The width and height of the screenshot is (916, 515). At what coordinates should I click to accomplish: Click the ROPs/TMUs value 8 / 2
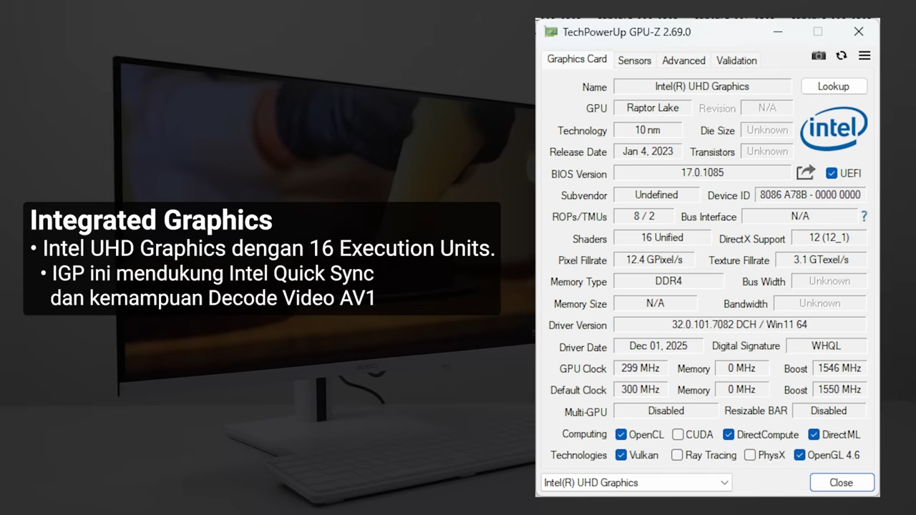pyautogui.click(x=644, y=216)
